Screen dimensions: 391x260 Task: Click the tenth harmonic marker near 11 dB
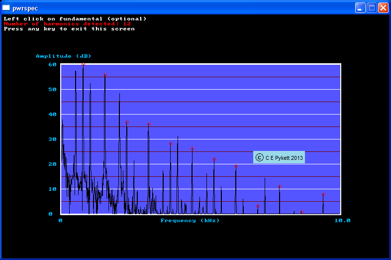click(280, 187)
